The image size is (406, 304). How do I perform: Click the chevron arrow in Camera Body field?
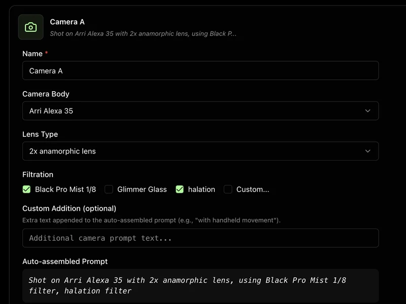(x=367, y=111)
